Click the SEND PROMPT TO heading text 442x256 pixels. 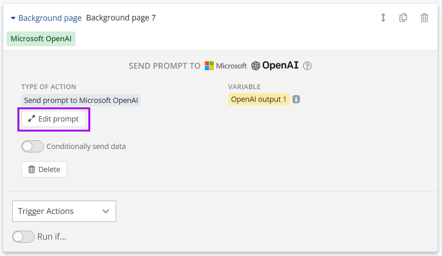pos(165,66)
